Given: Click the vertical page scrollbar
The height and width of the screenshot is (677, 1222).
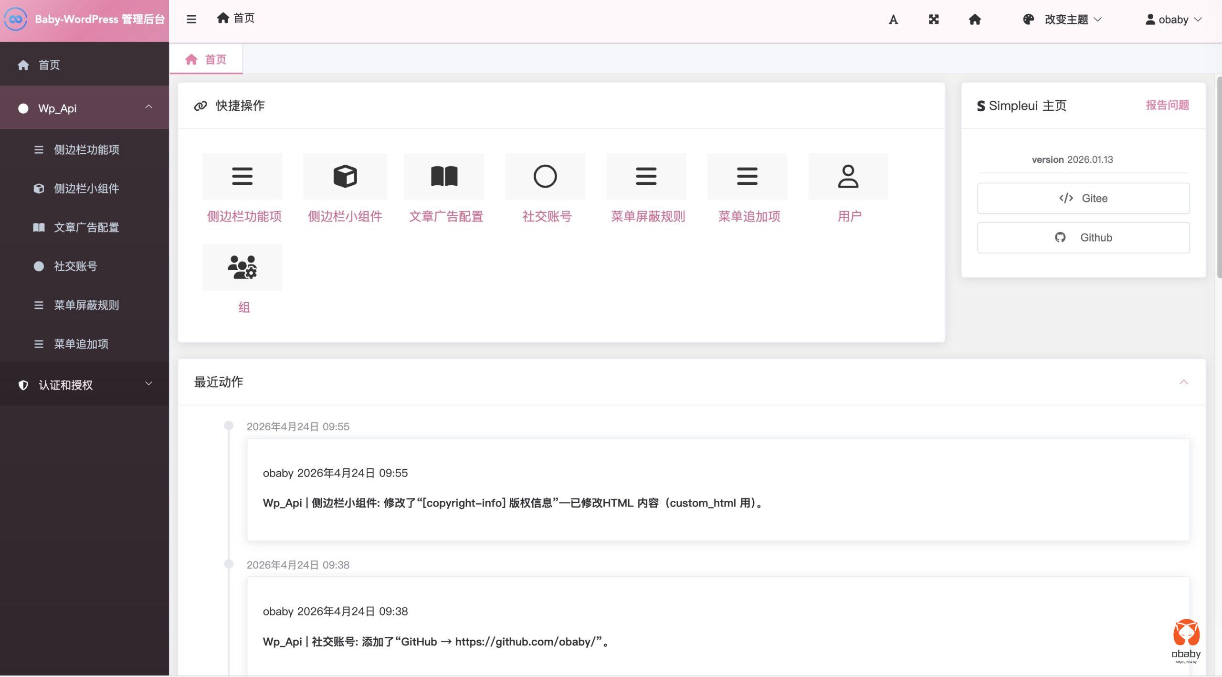Looking at the screenshot, I should [1219, 177].
